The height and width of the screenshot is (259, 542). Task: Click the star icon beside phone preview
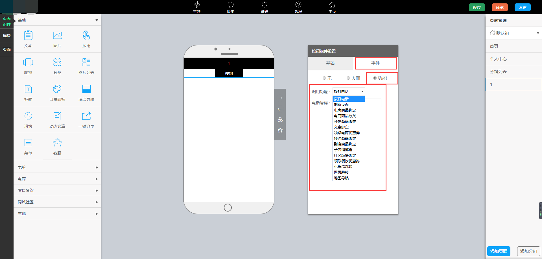(280, 130)
